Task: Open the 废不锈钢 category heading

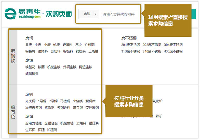Action: [x=129, y=38]
